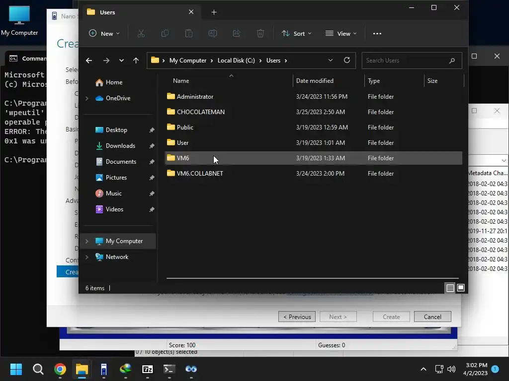
Task: Add a new Explorer tab
Action: (214, 12)
